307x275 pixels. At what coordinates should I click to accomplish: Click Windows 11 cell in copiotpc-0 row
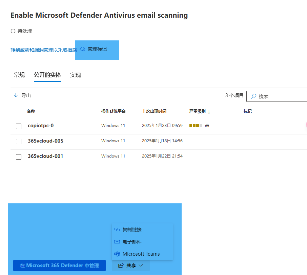(113, 126)
